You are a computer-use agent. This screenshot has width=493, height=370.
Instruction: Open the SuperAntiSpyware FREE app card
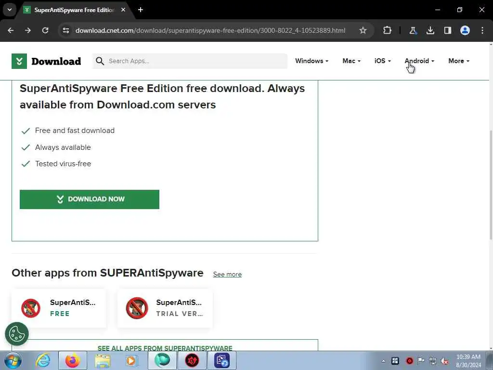pyautogui.click(x=59, y=308)
